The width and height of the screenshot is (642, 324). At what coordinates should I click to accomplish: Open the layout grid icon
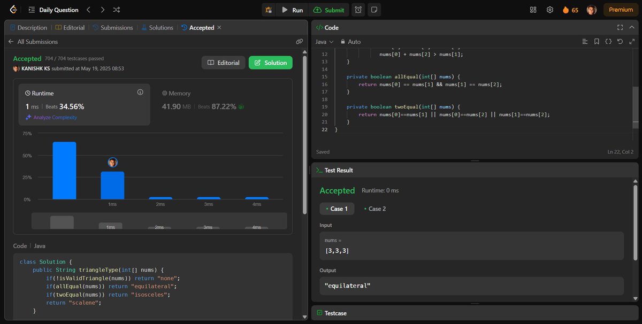coord(533,10)
